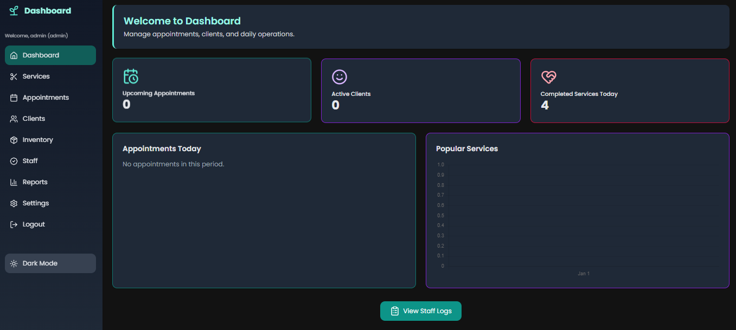This screenshot has width=736, height=330.
Task: Open the Dashboard menu item
Action: (x=50, y=55)
